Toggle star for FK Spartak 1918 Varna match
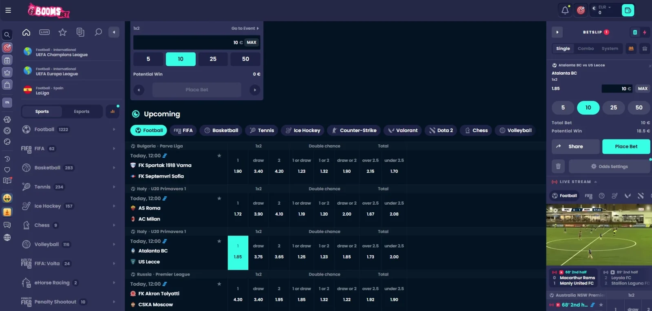The width and height of the screenshot is (652, 311). (219, 156)
